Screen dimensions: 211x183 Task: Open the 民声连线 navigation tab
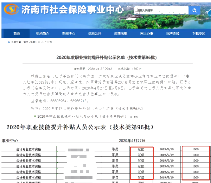173,33
